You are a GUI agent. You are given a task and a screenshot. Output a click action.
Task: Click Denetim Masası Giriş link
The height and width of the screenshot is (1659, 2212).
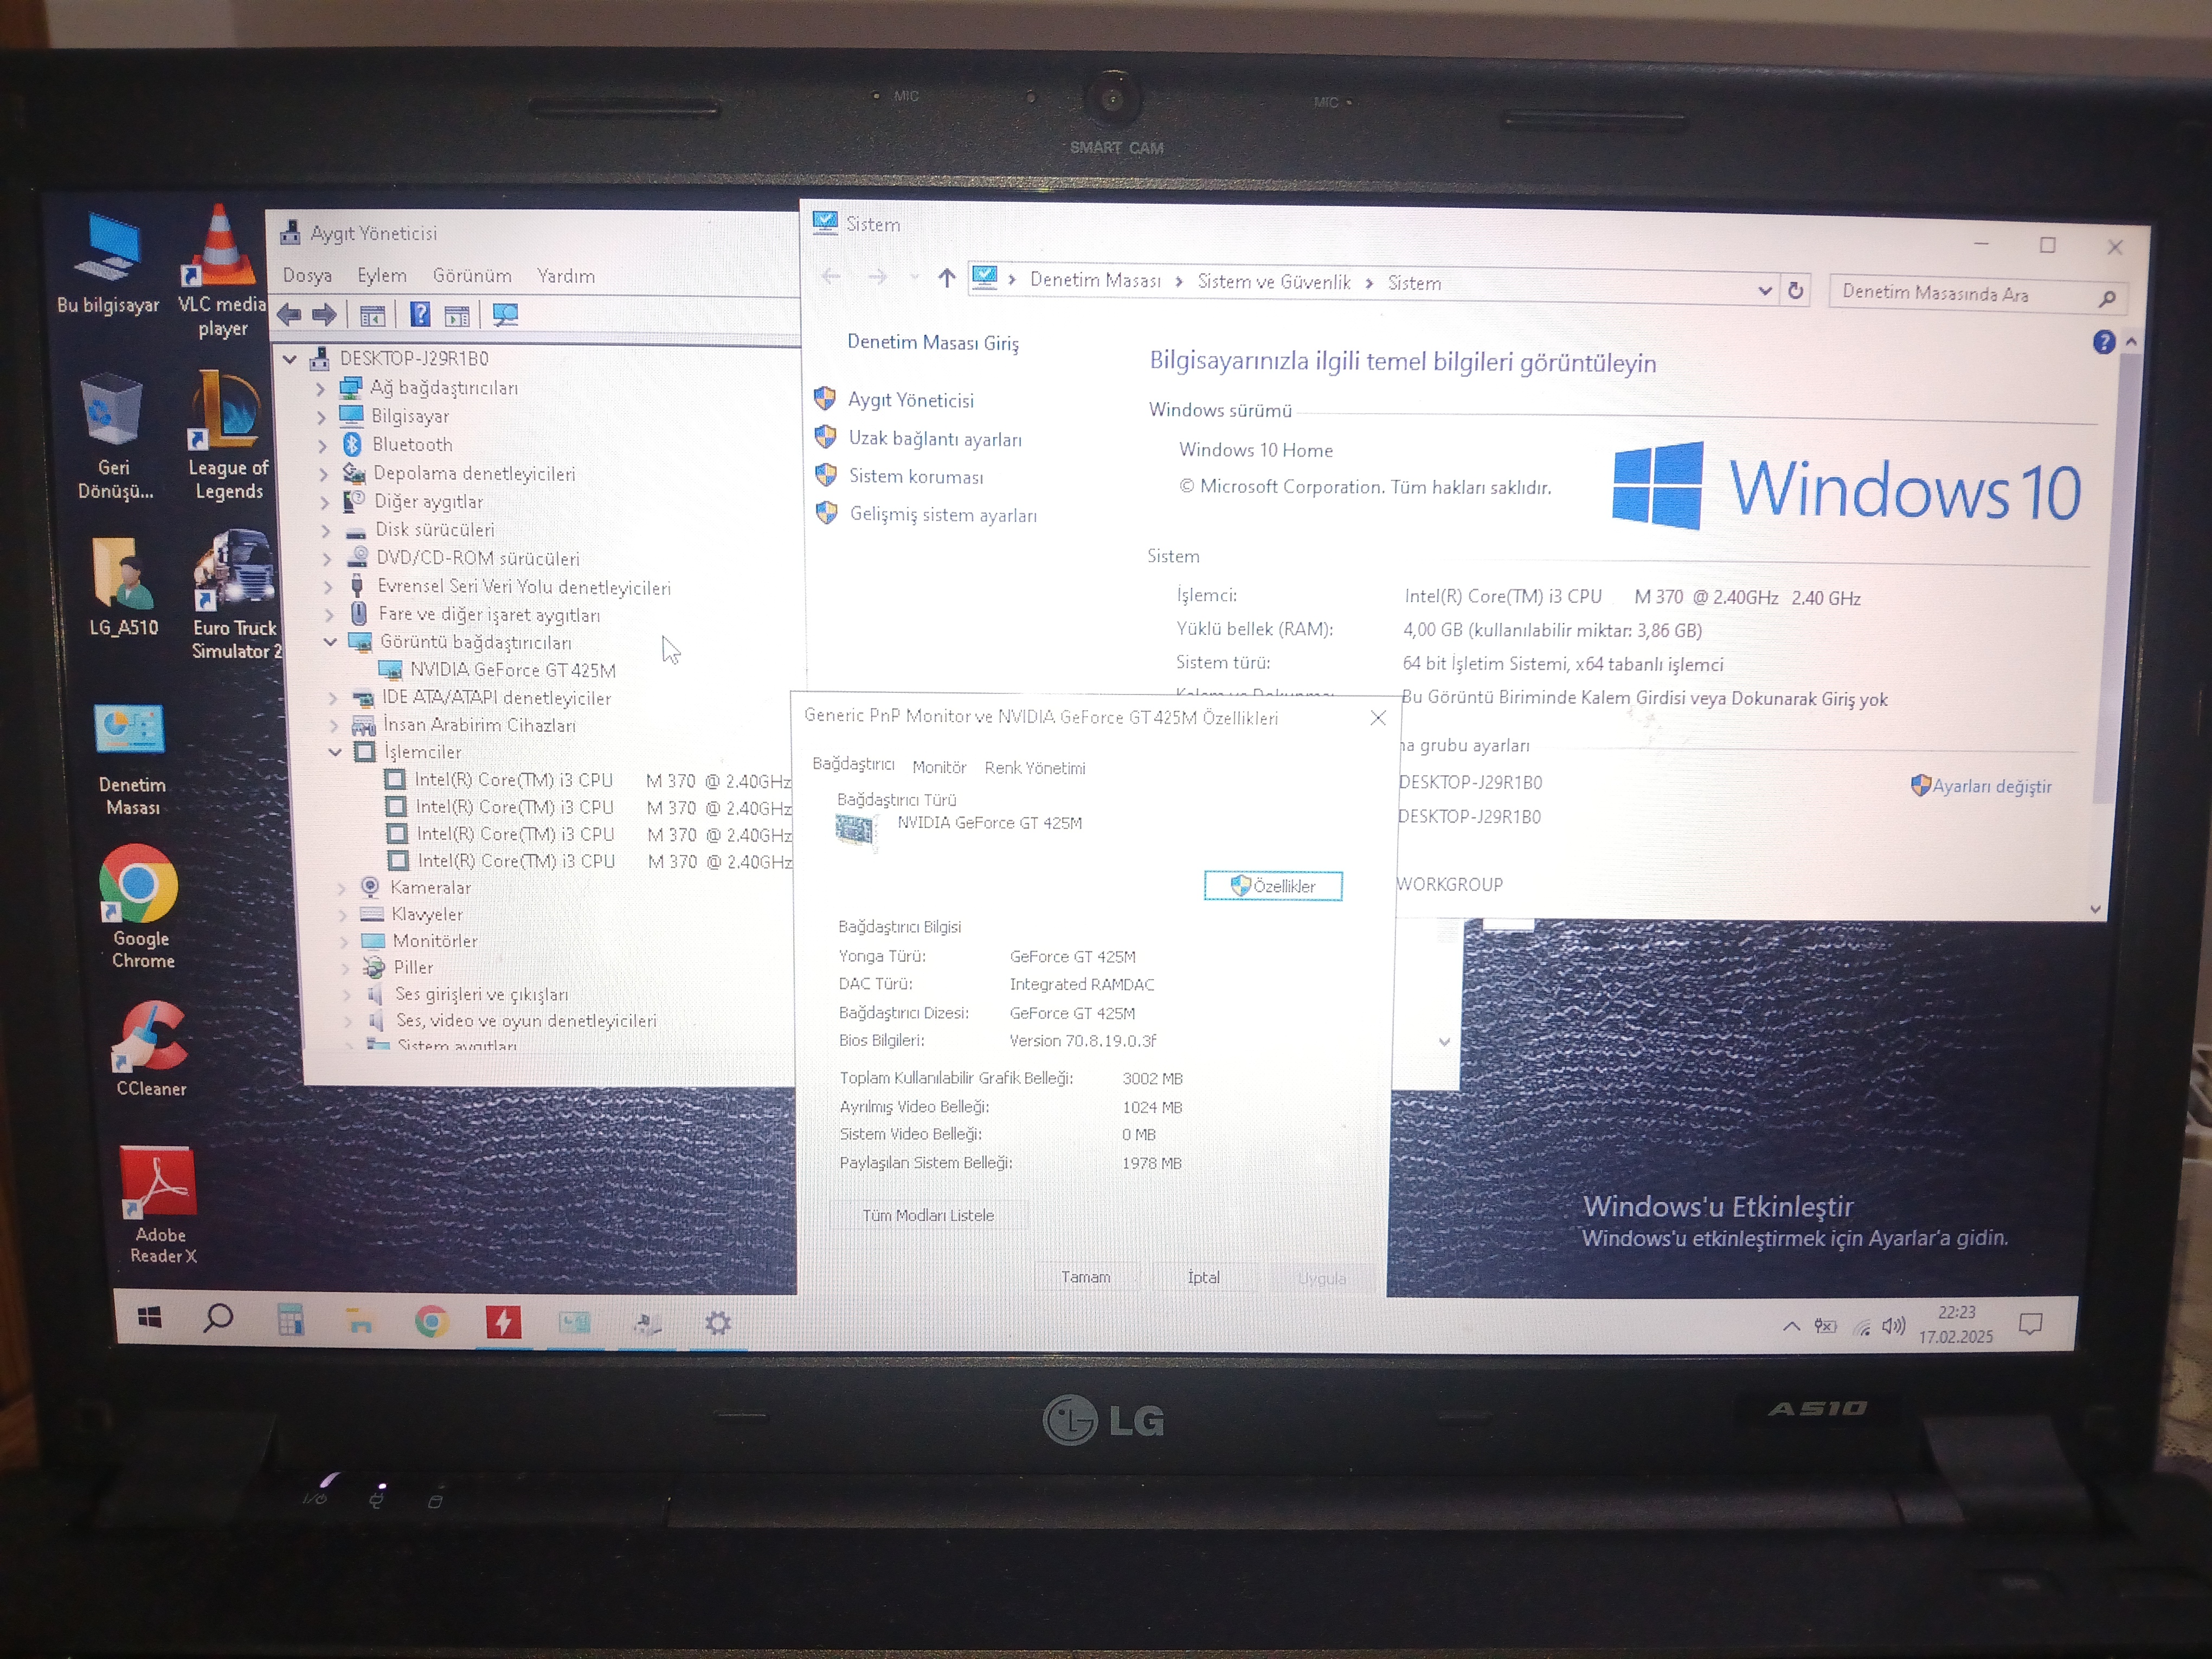[933, 343]
